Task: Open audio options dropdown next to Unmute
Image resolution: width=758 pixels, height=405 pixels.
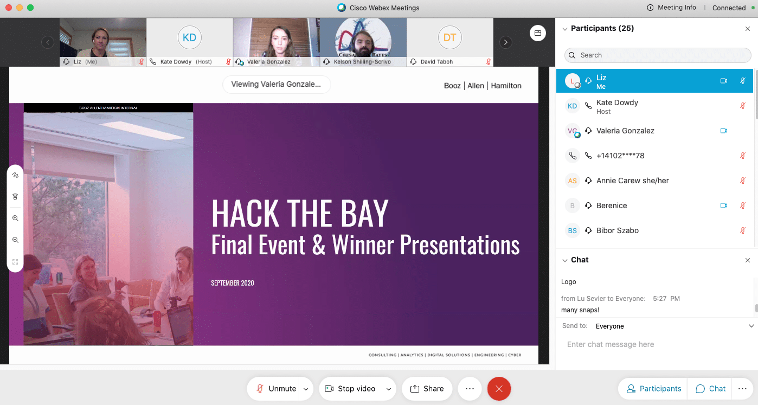Action: tap(306, 389)
